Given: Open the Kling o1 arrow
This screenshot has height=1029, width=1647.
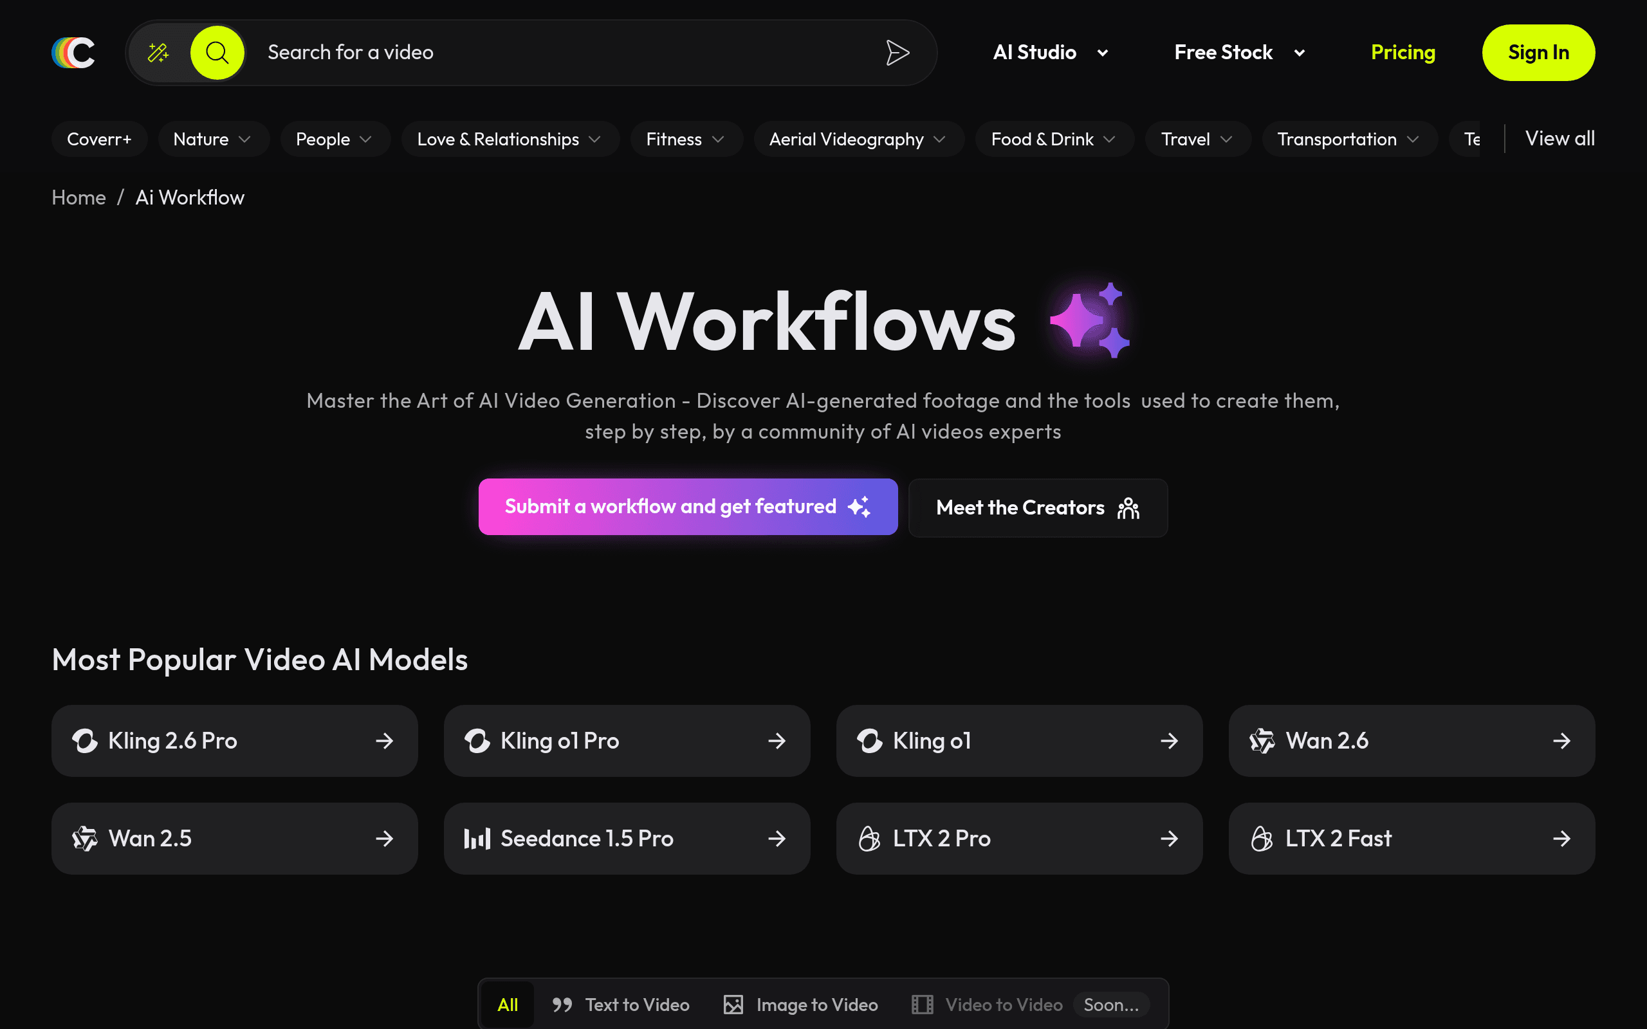Looking at the screenshot, I should tap(1169, 740).
